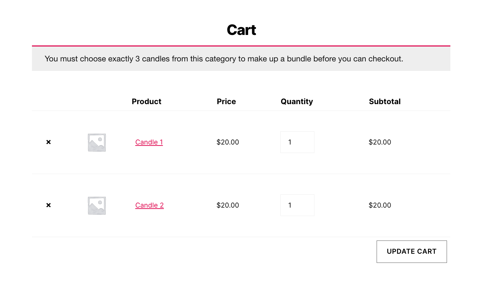The height and width of the screenshot is (289, 483).
Task: Remove Candle 2 from the cart
Action: tap(49, 205)
